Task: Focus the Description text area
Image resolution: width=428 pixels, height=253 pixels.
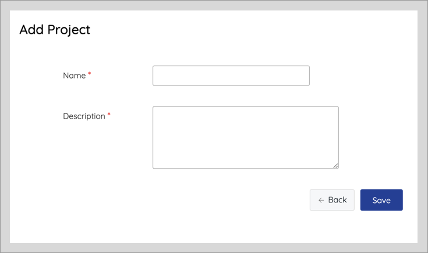Action: point(246,137)
